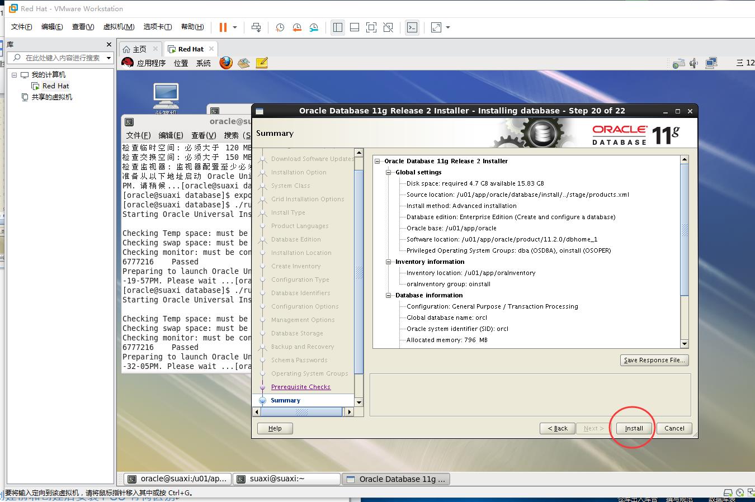The height and width of the screenshot is (502, 755).
Task: Open the 虚拟机(M) menu
Action: [119, 27]
